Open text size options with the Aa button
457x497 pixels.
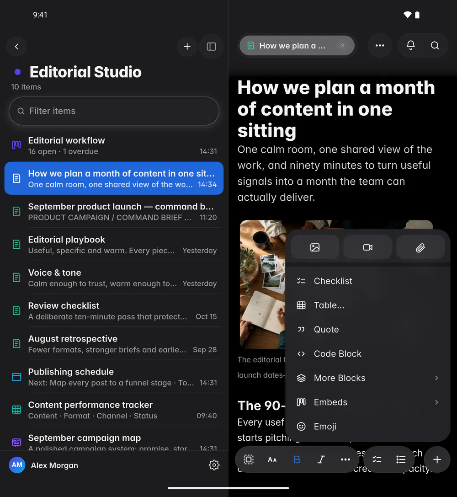coord(272,460)
